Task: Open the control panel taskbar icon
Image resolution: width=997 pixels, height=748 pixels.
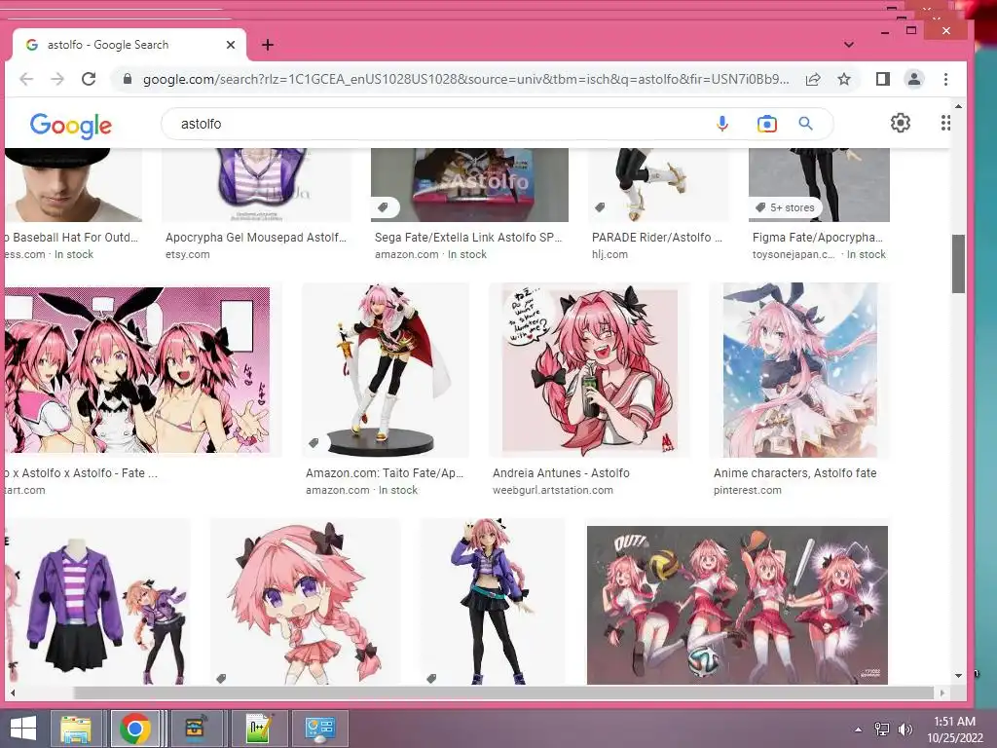Action: point(319,729)
